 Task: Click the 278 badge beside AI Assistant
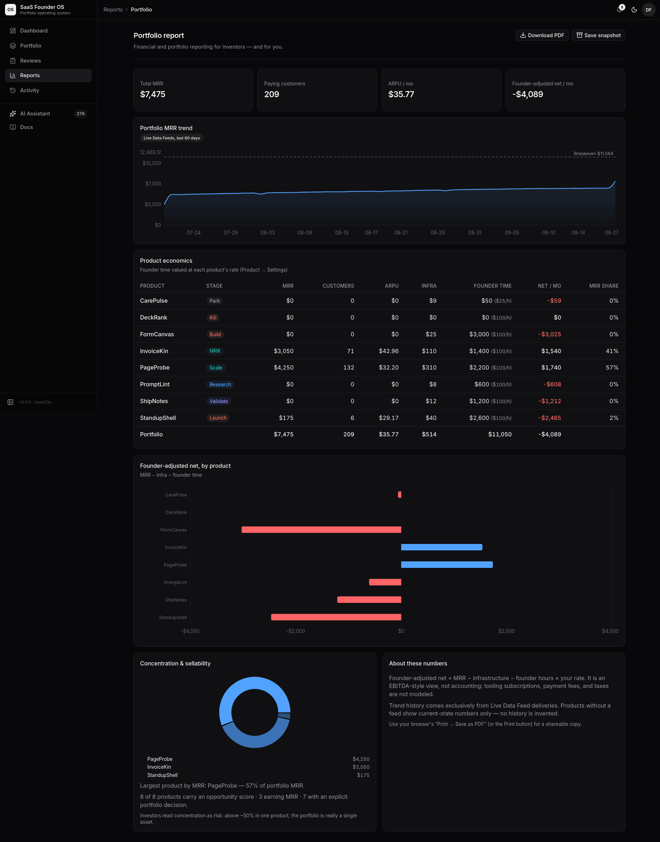[80, 114]
